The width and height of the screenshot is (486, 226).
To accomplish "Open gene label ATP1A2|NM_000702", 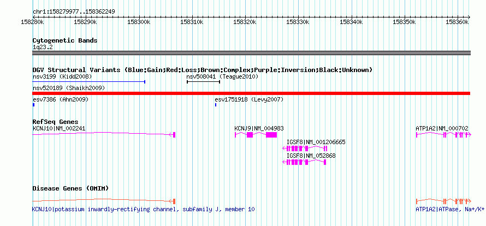I will click(442, 128).
